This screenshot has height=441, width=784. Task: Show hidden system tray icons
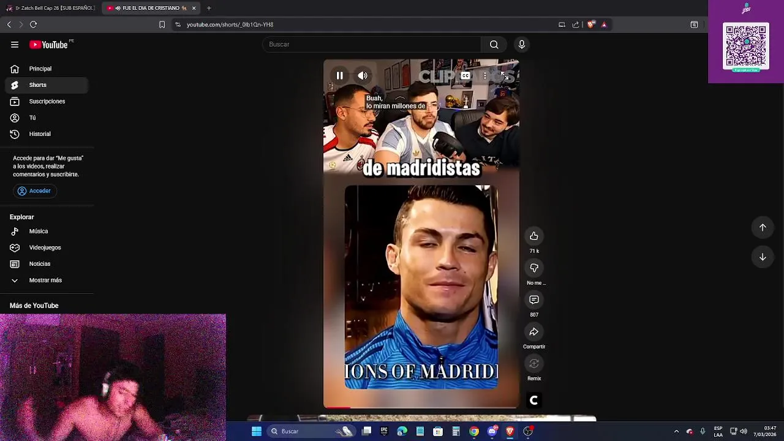[676, 431]
